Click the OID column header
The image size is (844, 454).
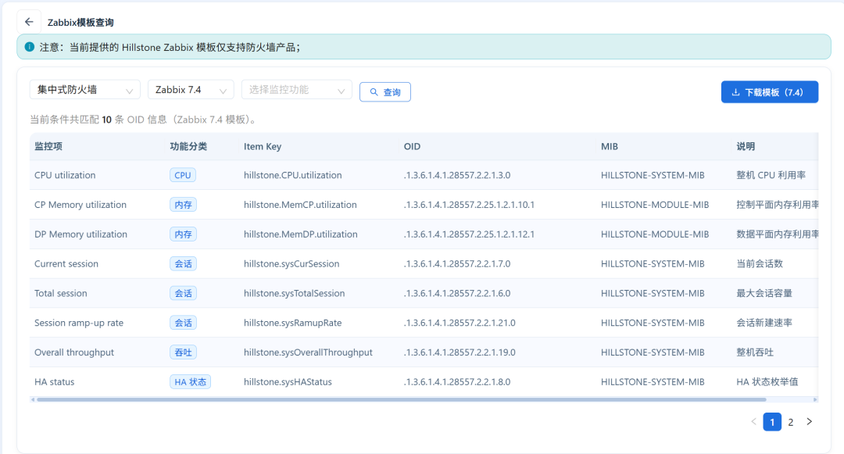(x=413, y=146)
